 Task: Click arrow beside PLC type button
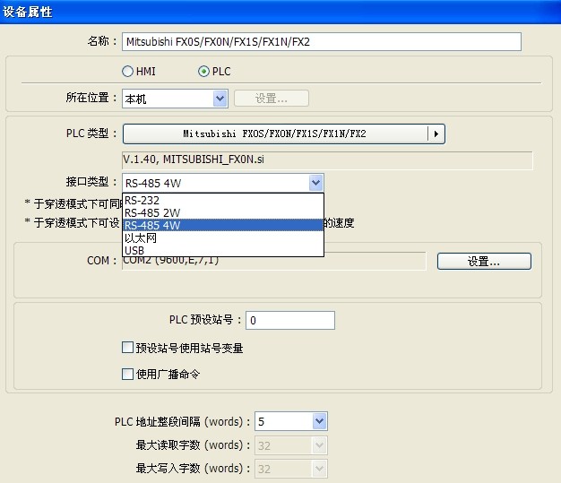click(x=436, y=134)
